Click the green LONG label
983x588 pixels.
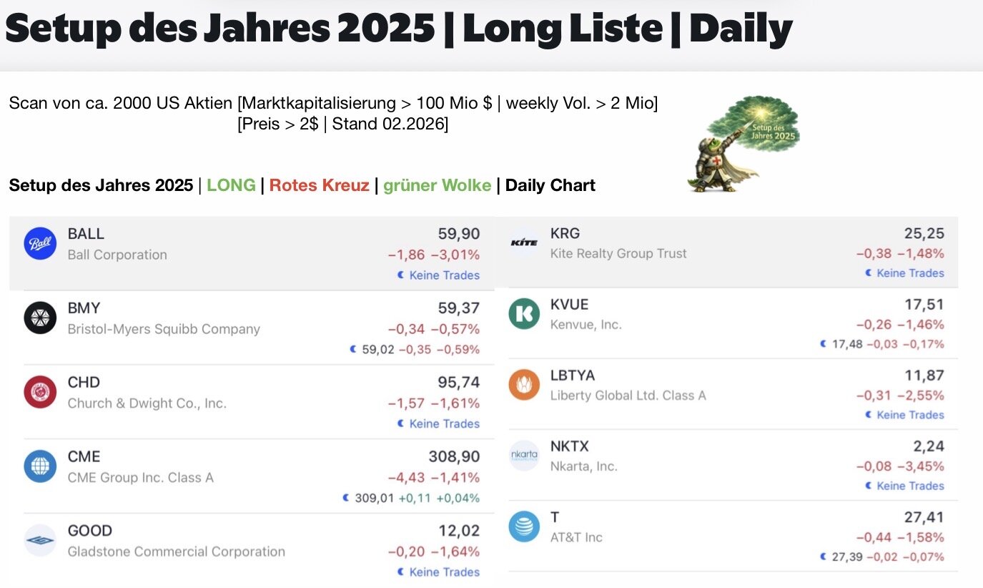(231, 186)
